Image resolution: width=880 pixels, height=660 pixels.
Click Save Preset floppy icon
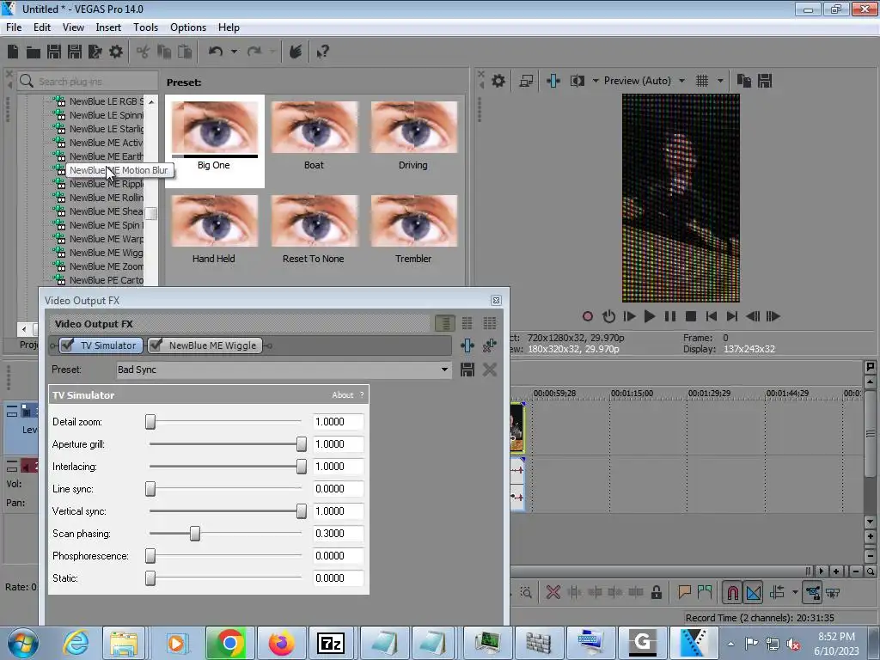467,370
